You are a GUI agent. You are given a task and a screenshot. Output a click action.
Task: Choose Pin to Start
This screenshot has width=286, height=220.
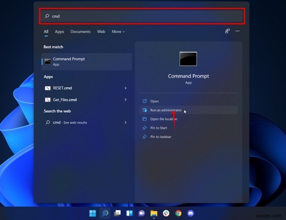coord(189,128)
